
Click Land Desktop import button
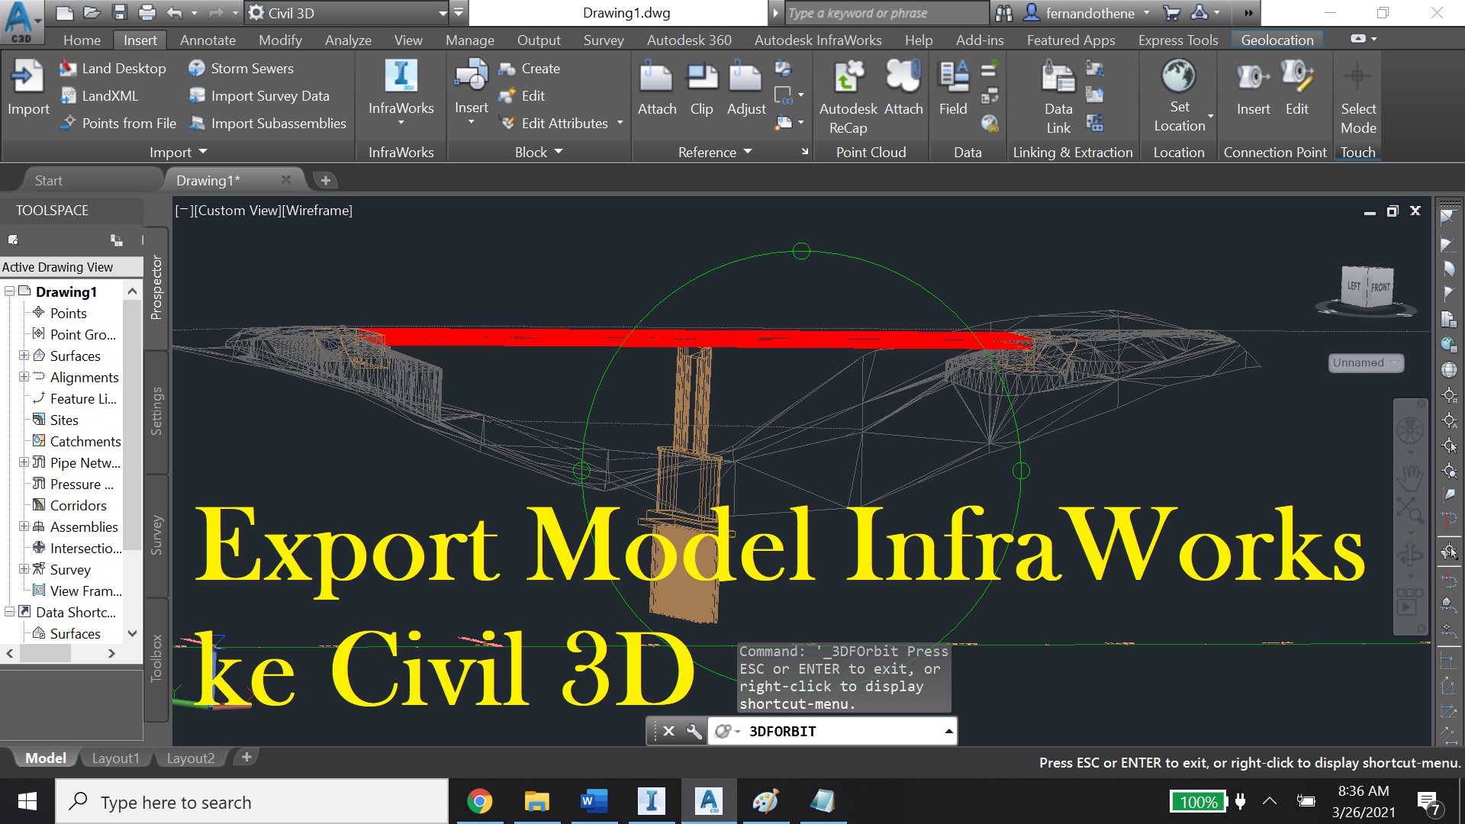tap(113, 68)
